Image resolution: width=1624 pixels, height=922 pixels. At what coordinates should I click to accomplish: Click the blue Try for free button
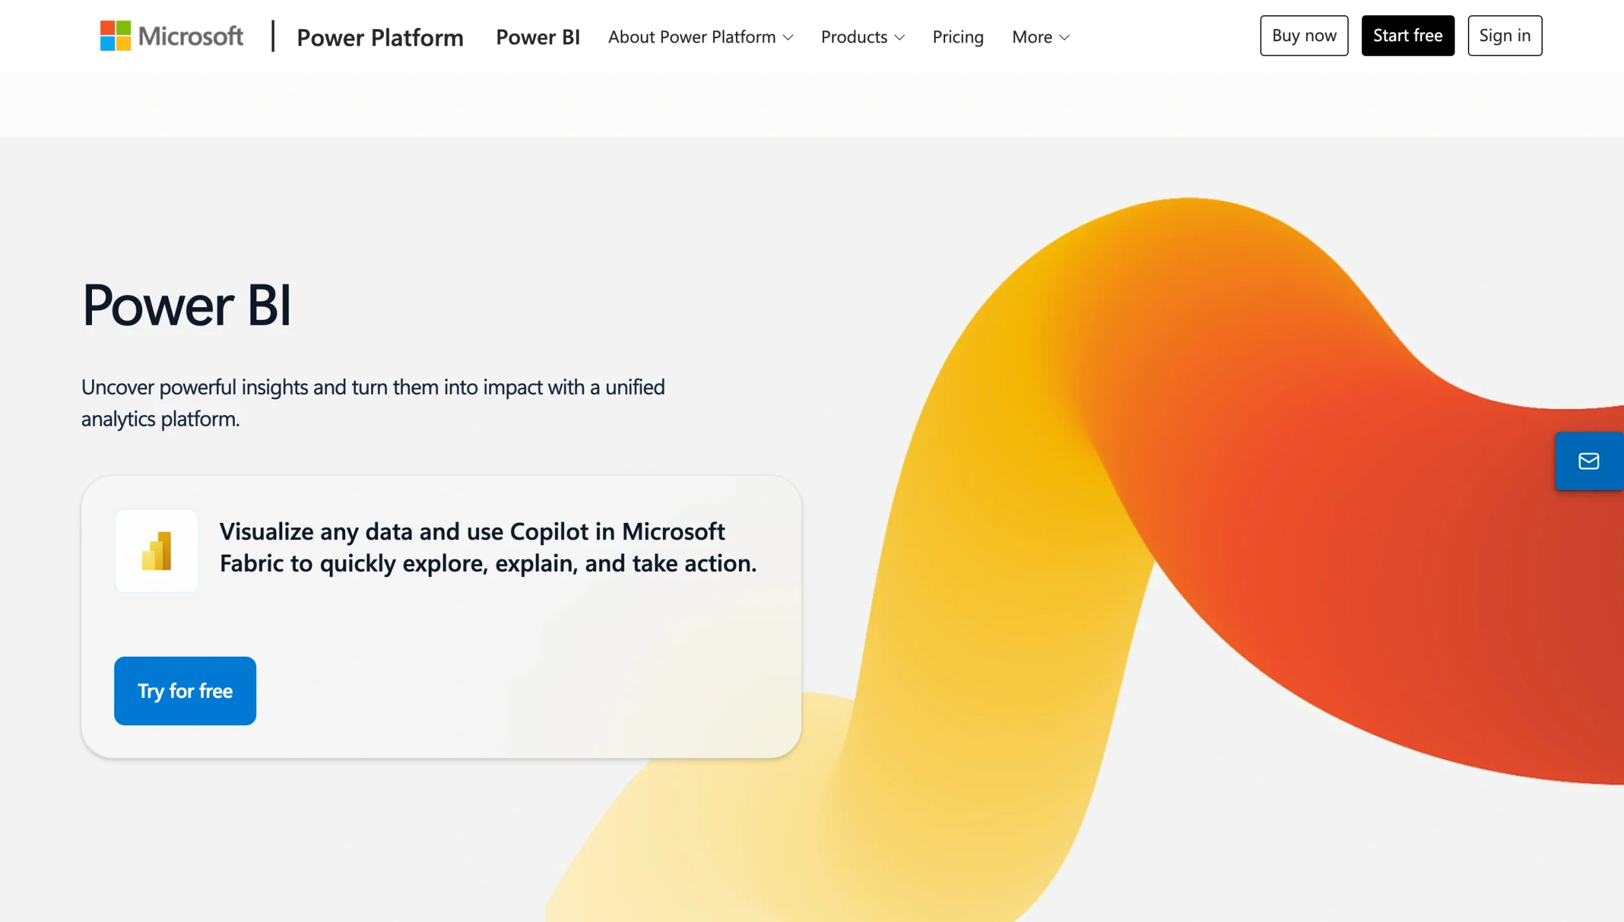tap(185, 690)
